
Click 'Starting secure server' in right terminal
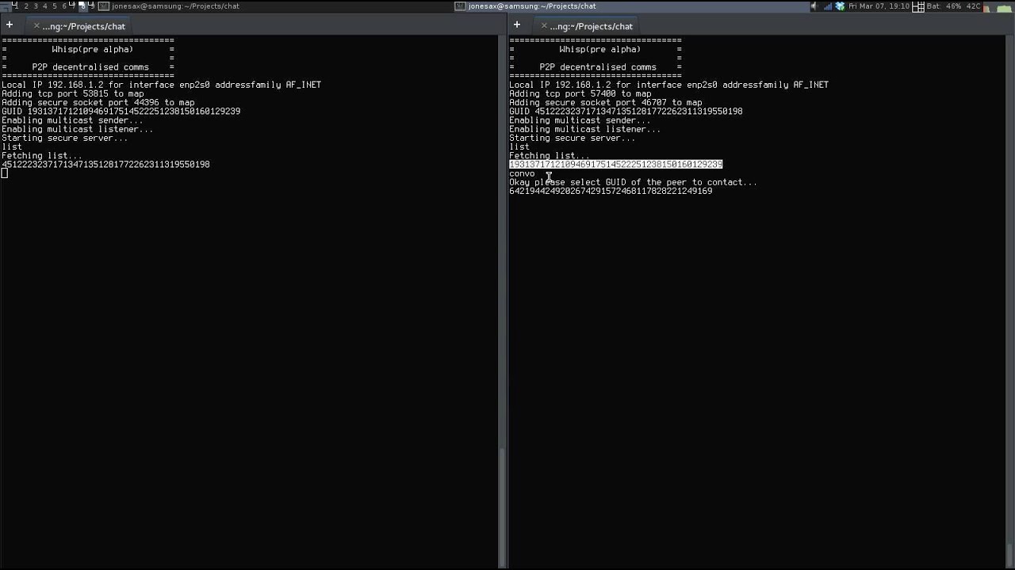coord(572,138)
